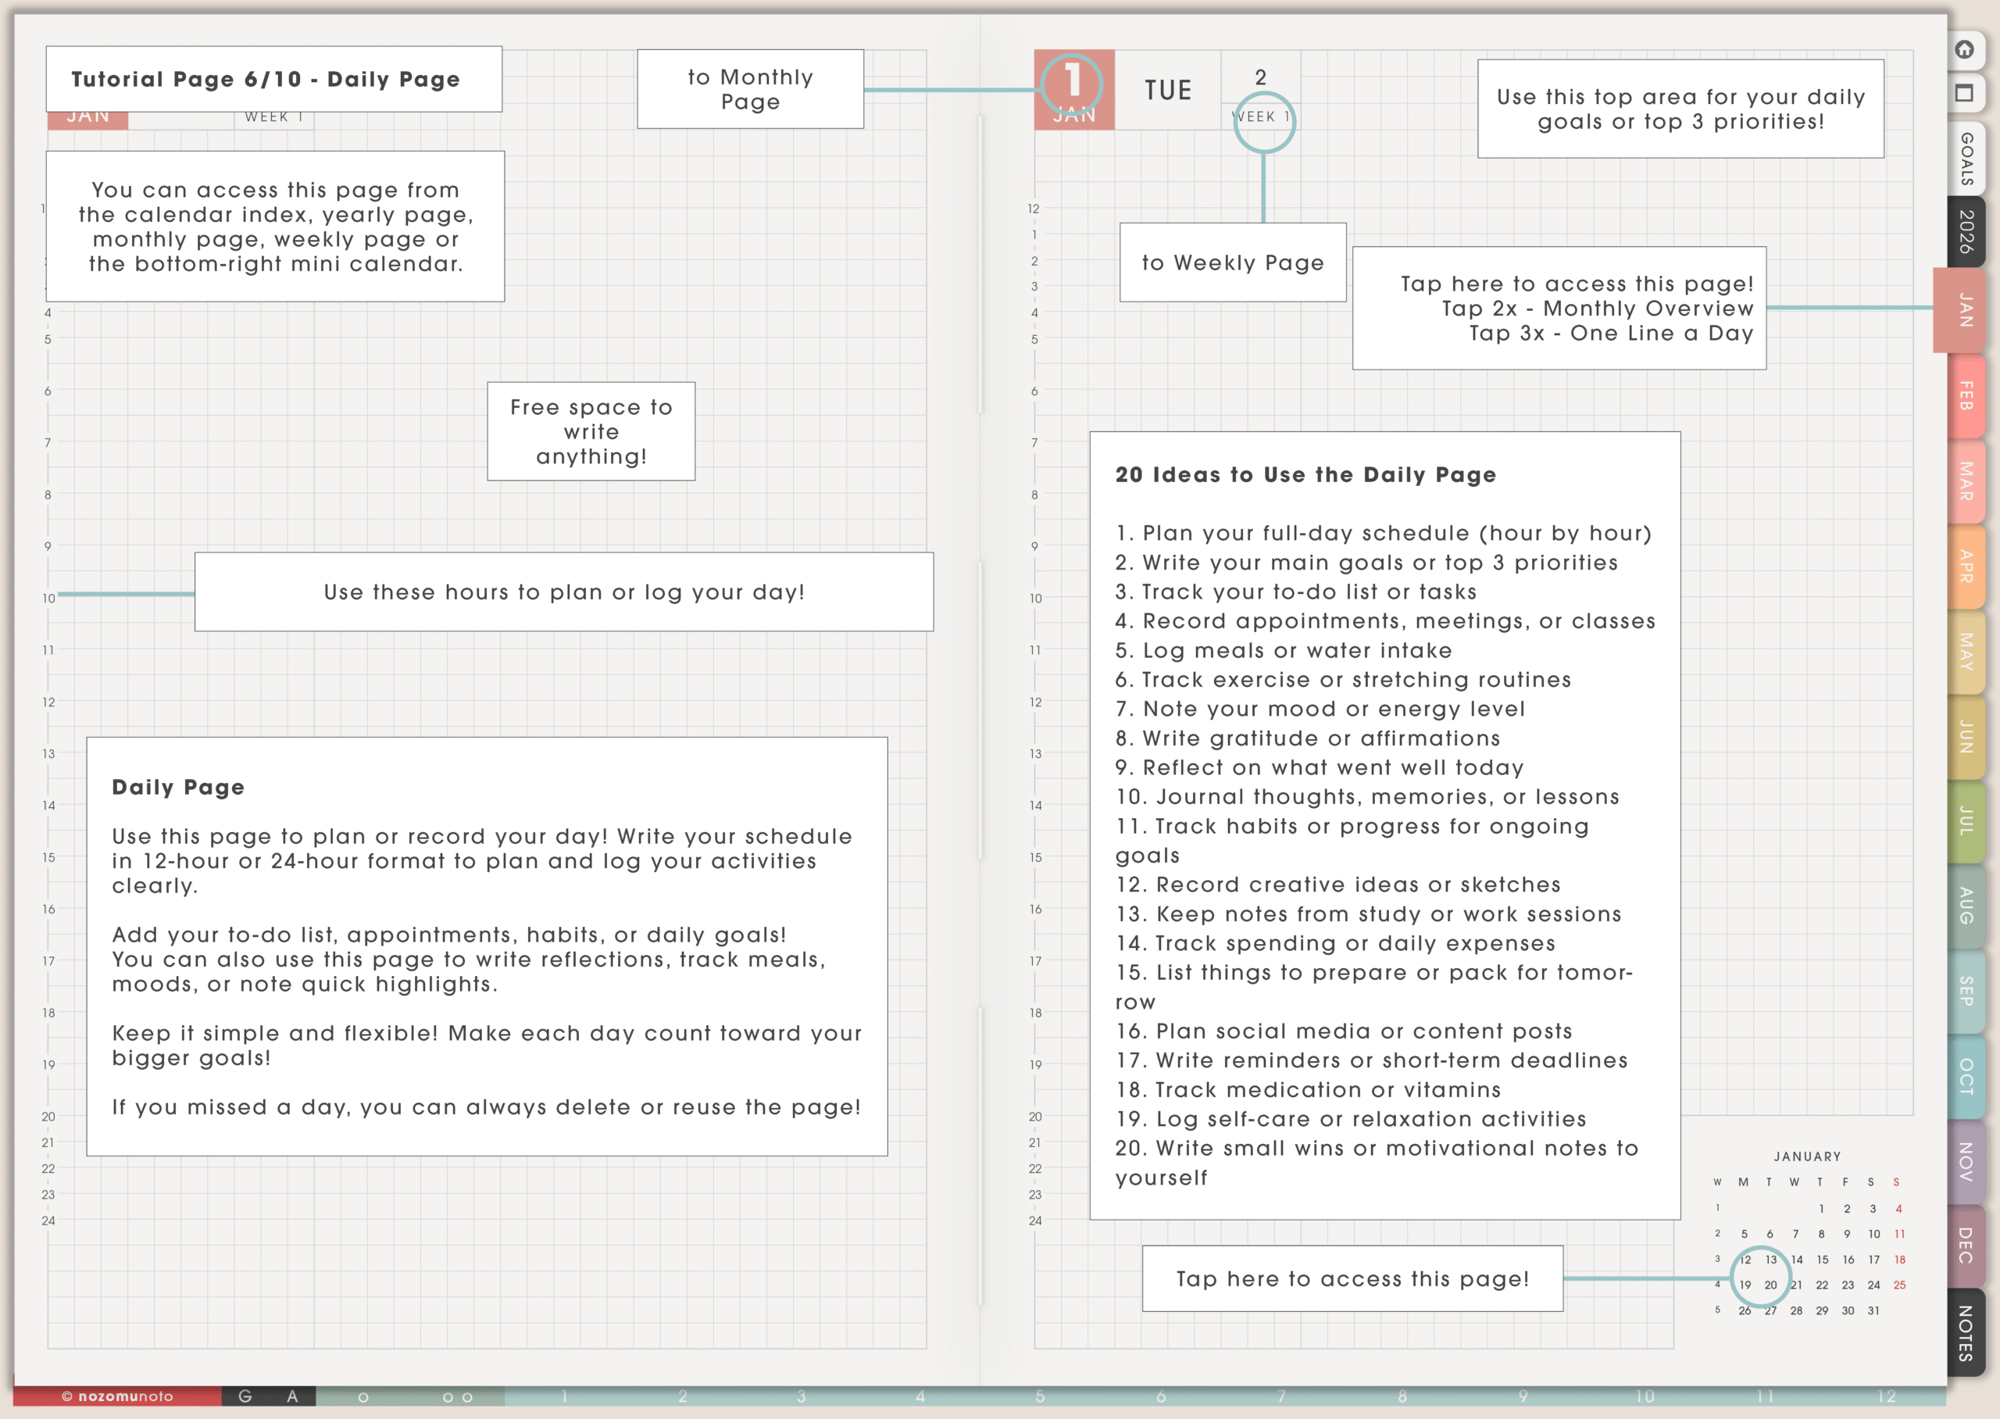The width and height of the screenshot is (2000, 1419).
Task: Click day 20 in mini calendar
Action: coord(1770,1285)
